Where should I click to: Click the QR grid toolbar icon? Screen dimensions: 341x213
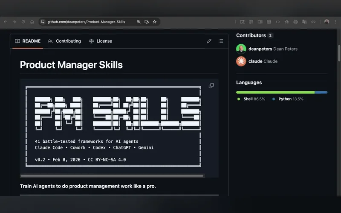click(x=251, y=22)
